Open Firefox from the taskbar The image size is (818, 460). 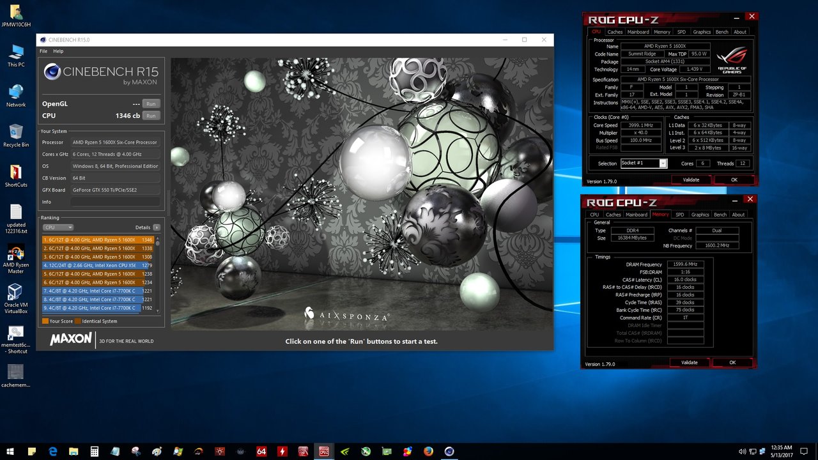[x=428, y=451]
